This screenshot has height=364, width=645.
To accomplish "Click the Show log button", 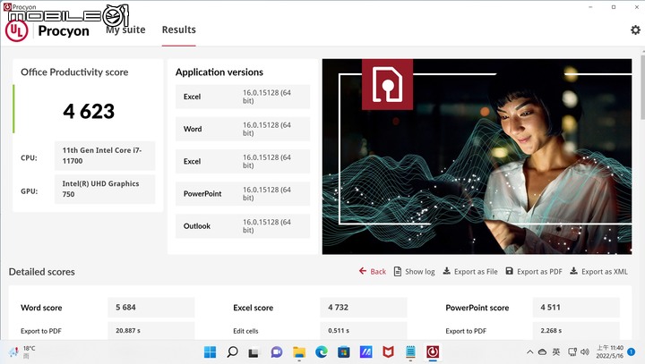I will (414, 271).
